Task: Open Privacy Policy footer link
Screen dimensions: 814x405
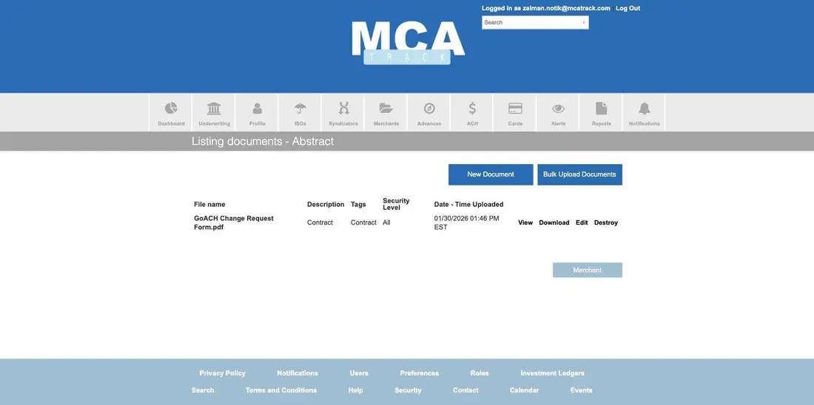Action: click(x=222, y=372)
